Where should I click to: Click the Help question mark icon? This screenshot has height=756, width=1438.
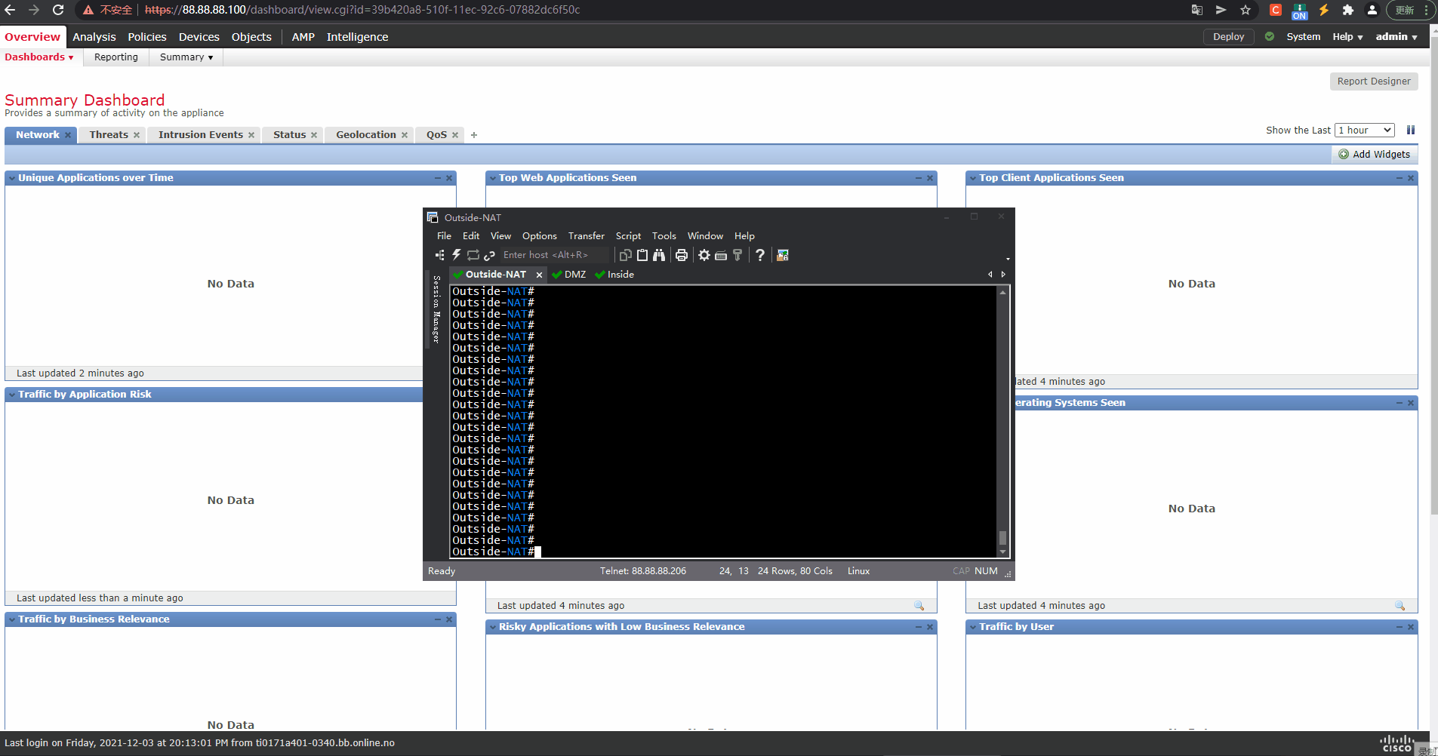click(760, 255)
